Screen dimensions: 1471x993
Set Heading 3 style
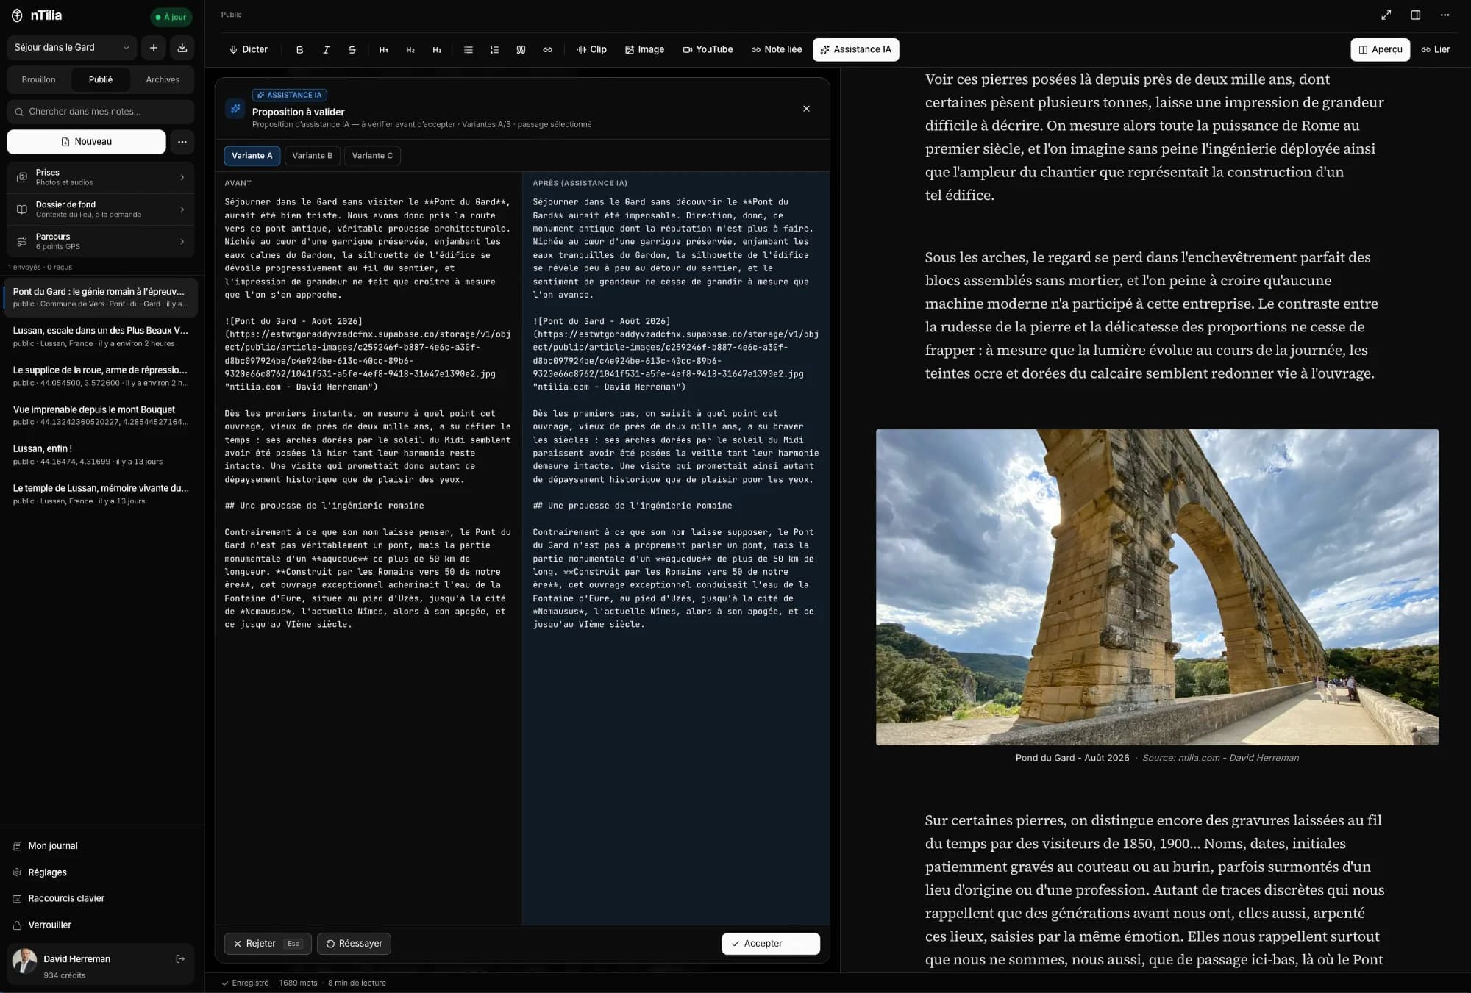[437, 49]
